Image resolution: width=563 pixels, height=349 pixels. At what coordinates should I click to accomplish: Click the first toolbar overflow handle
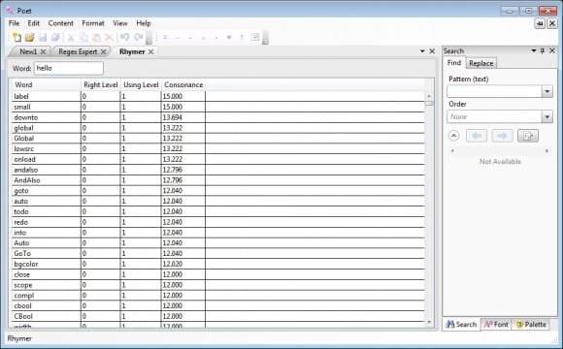coord(149,37)
